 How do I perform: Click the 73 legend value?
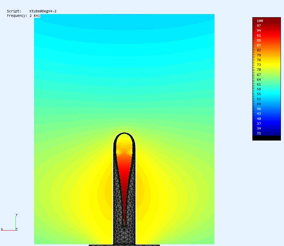[259, 65]
